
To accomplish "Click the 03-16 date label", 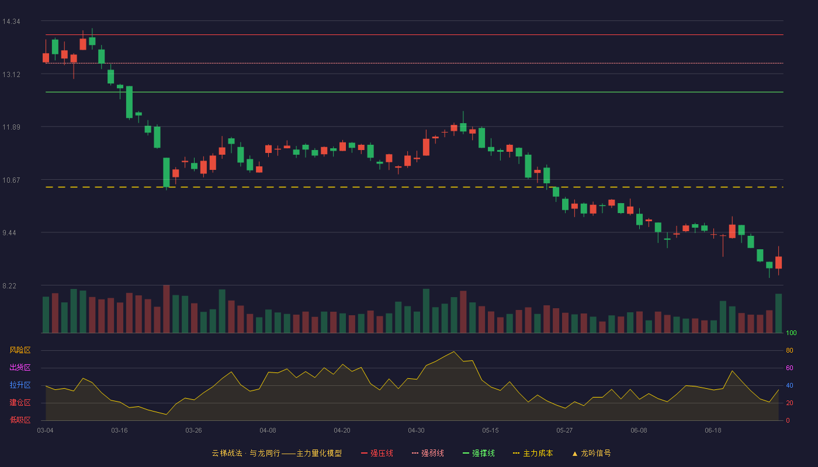I will [119, 430].
